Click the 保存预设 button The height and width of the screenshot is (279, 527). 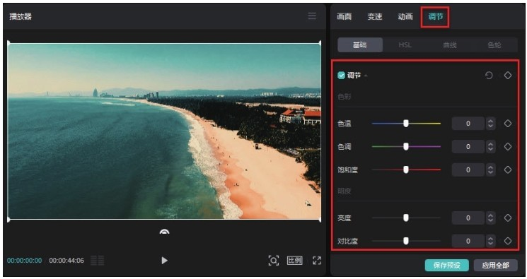tap(447, 265)
